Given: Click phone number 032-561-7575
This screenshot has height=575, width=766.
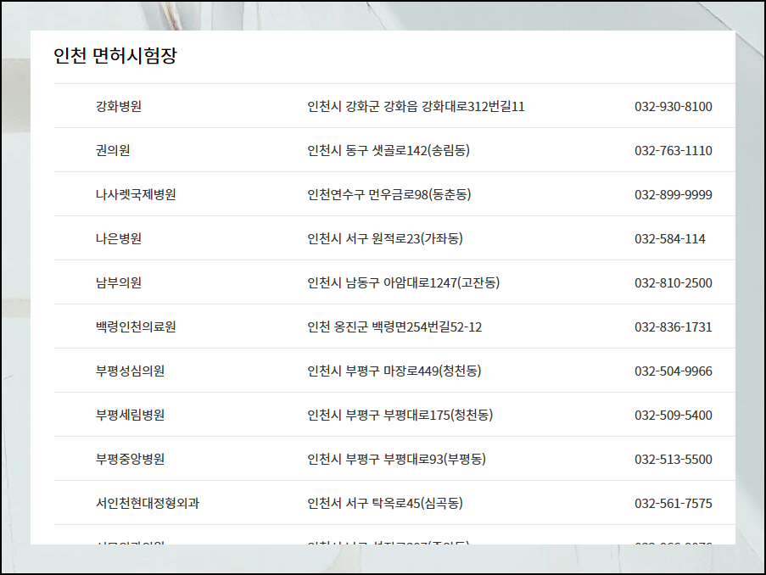Looking at the screenshot, I should pyautogui.click(x=674, y=503).
